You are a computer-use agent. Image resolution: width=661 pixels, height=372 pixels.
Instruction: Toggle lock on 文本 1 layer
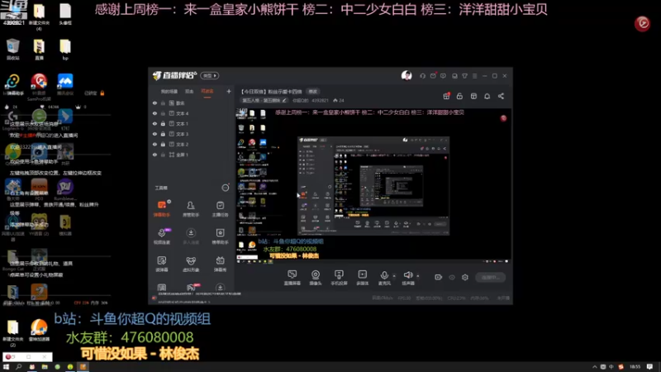coord(163,123)
